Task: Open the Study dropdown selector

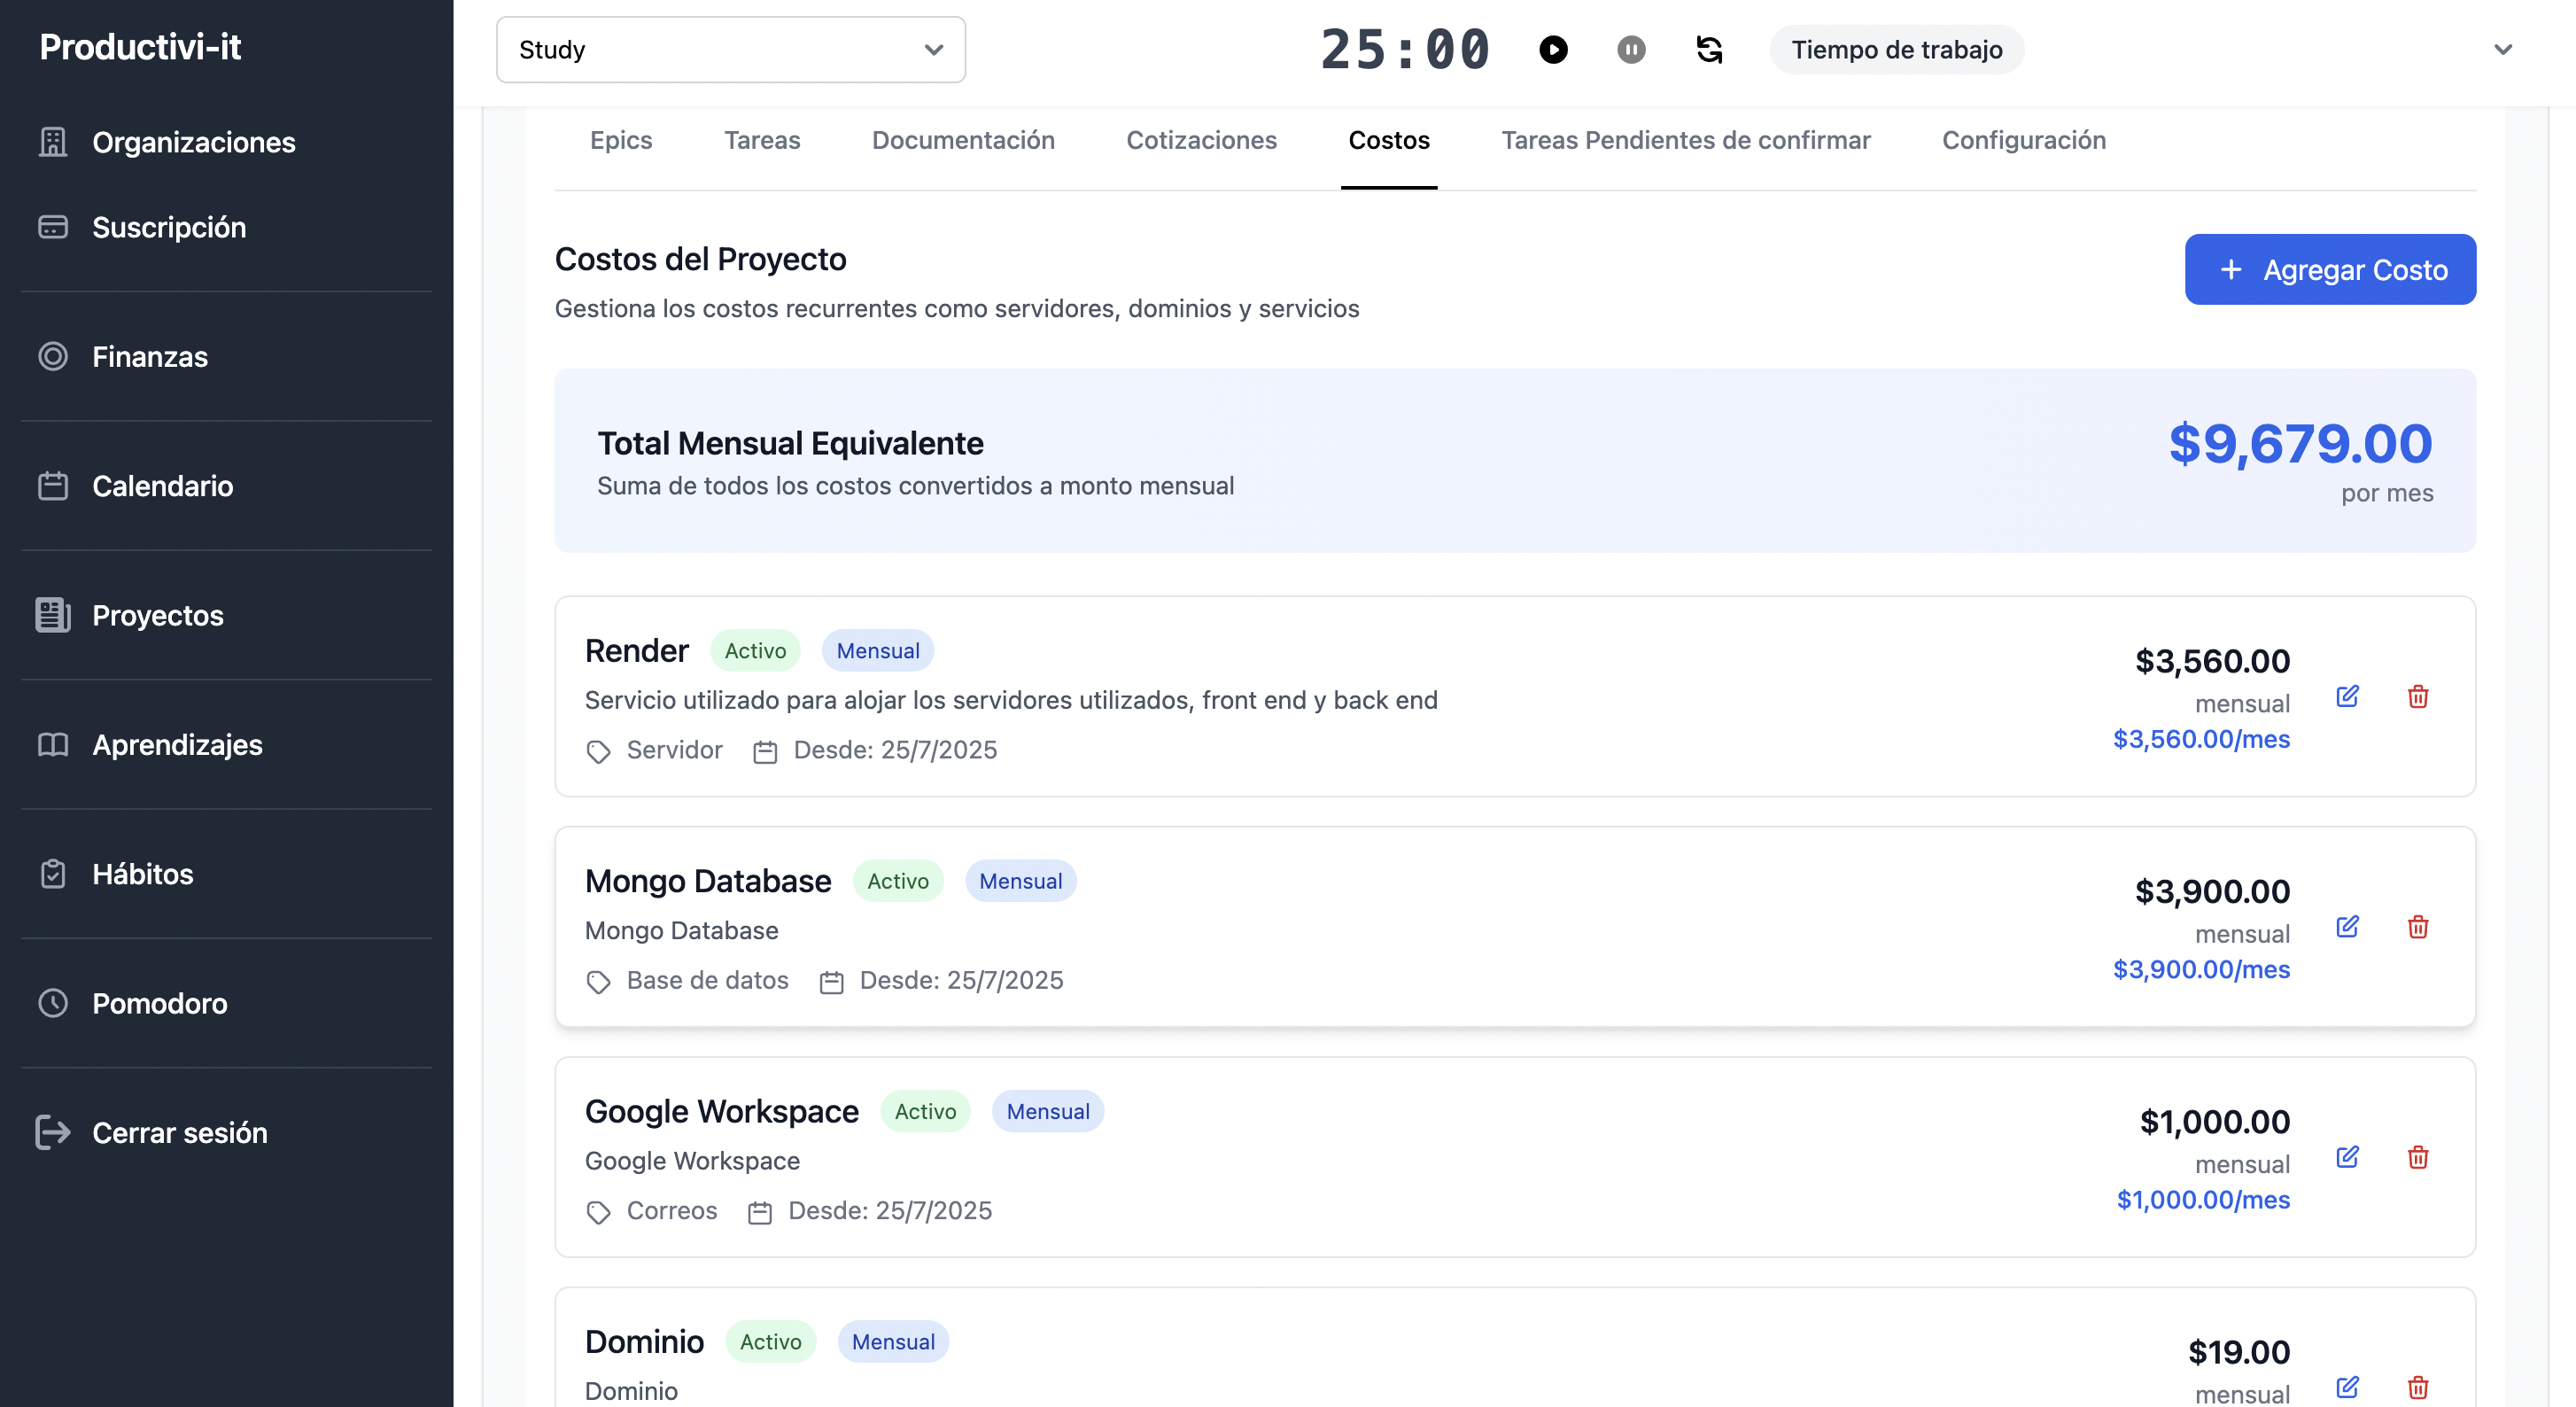Action: (x=731, y=49)
